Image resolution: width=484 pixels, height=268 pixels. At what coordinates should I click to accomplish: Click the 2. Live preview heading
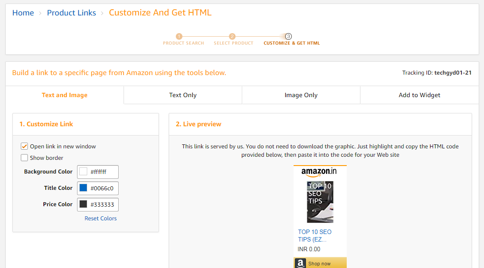pyautogui.click(x=198, y=125)
